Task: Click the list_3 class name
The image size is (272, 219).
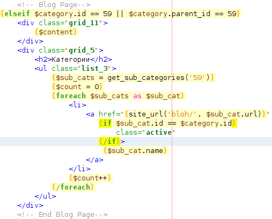Action: [94, 69]
